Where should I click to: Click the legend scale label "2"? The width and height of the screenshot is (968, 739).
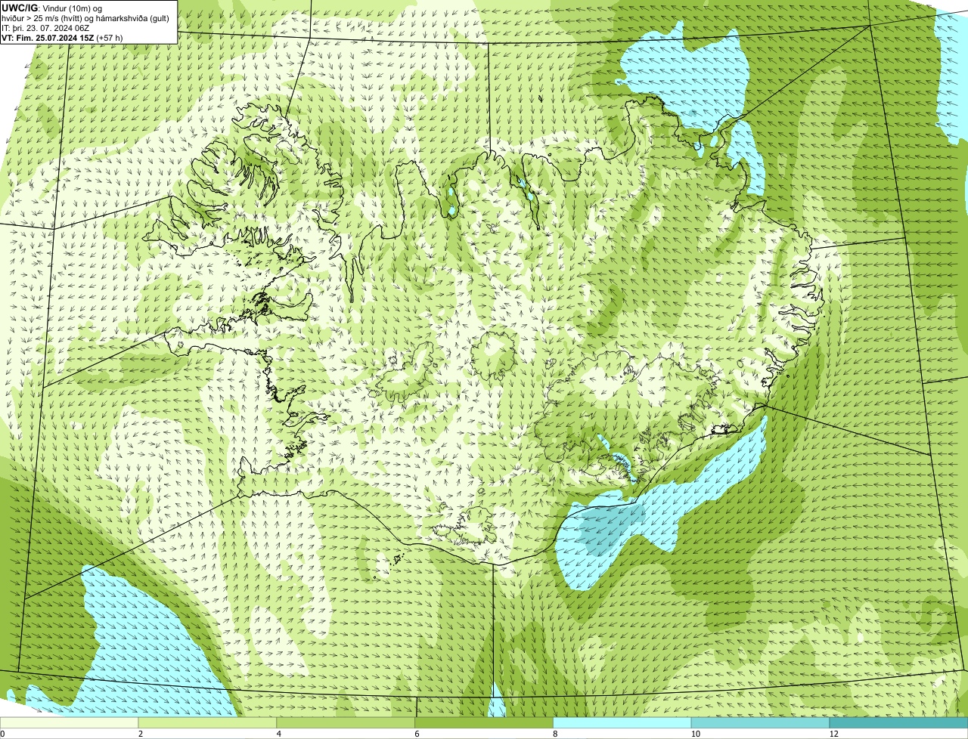(141, 734)
